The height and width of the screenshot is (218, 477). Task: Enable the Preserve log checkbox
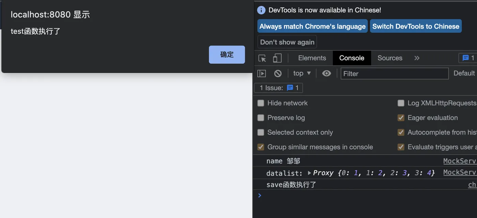[261, 118]
